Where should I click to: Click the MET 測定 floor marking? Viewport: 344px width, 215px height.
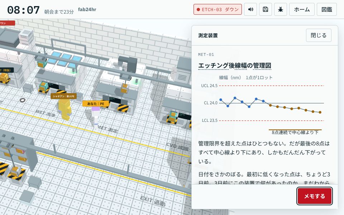tap(107, 129)
